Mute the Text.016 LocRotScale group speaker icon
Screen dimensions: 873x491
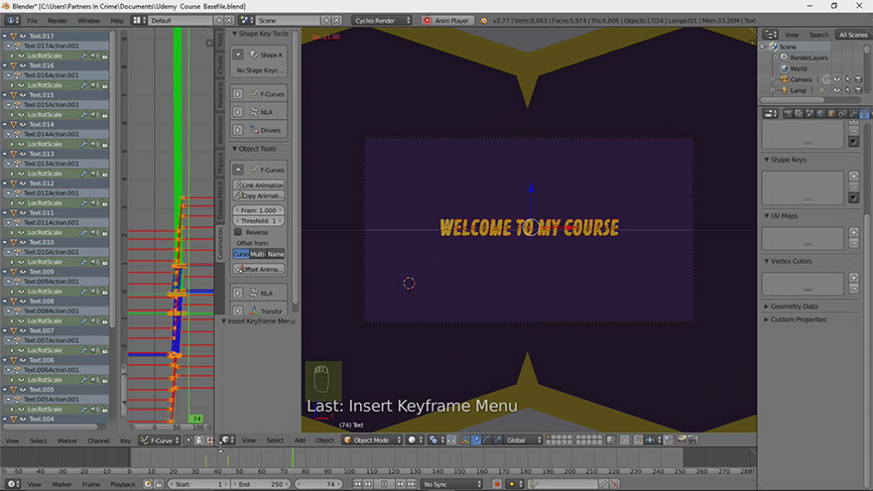pyautogui.click(x=94, y=85)
